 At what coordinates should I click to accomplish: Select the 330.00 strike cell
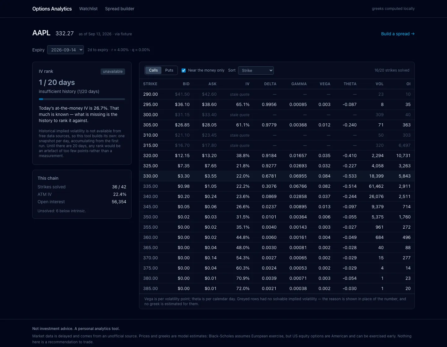coord(151,176)
